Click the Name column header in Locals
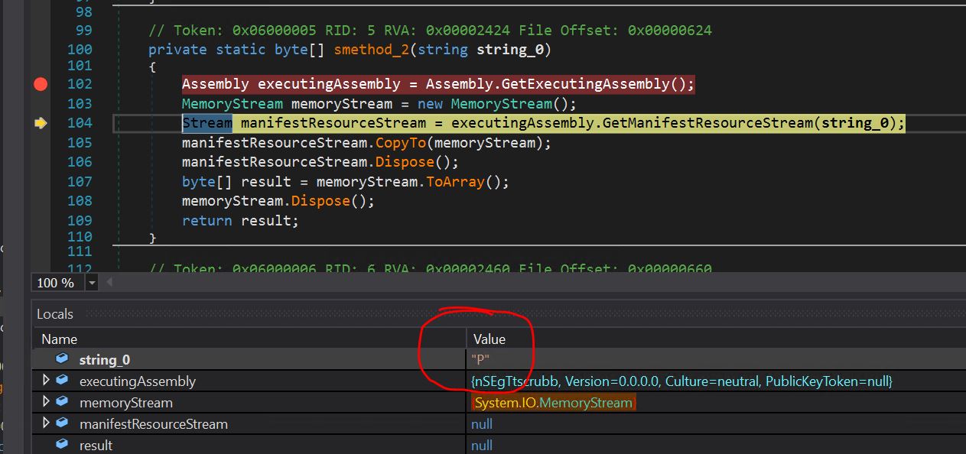Screen dimensions: 966x454 click(x=59, y=339)
